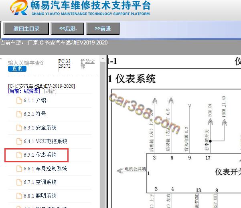Click document icon beside 6.3.1 安全系统
This screenshot has width=241, height=208.
19,128
